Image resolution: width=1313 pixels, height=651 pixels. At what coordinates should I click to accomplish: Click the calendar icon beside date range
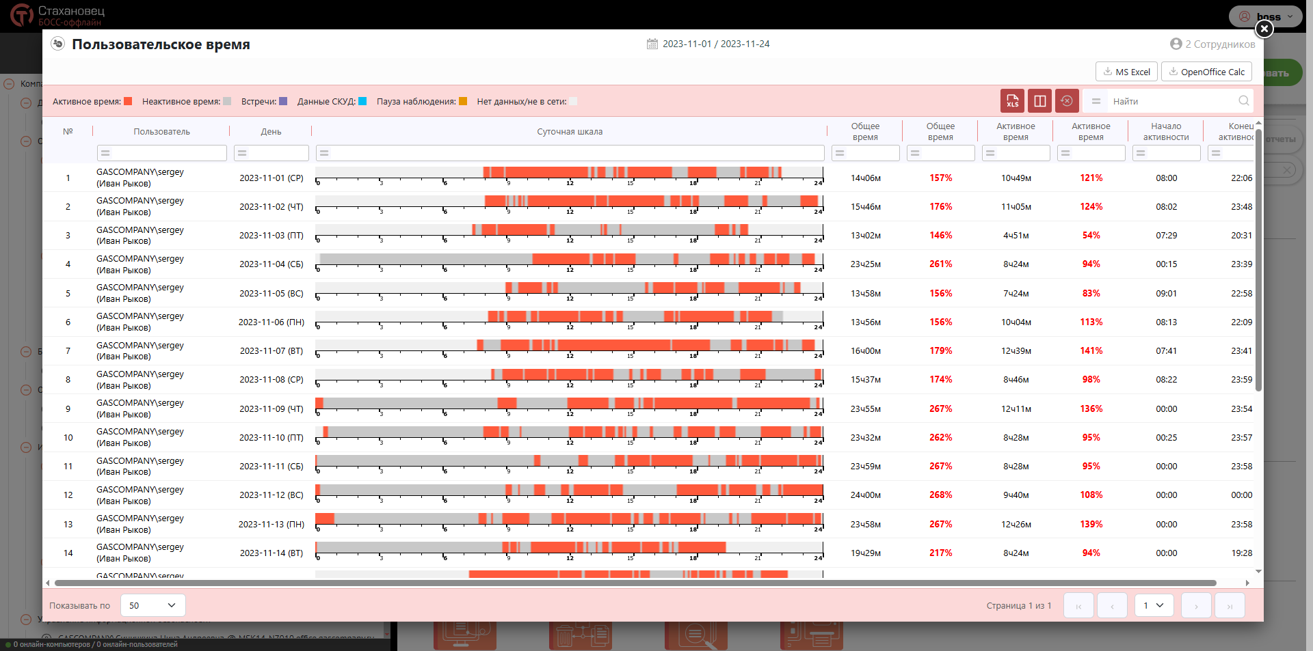pos(652,44)
